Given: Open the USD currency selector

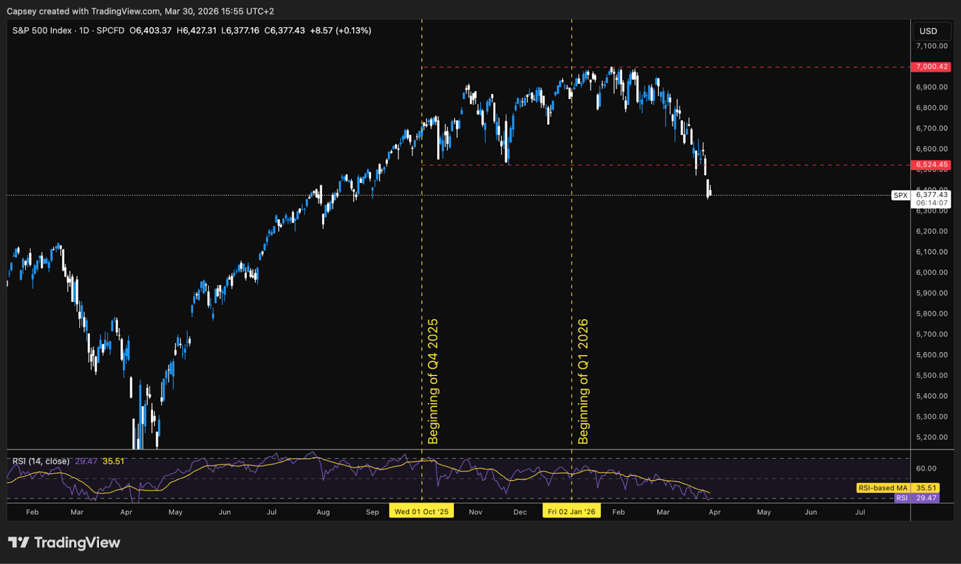Looking at the screenshot, I should pos(932,30).
